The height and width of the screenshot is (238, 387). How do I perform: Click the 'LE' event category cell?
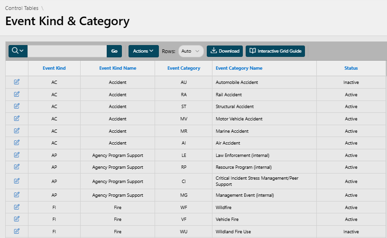pyautogui.click(x=184, y=156)
